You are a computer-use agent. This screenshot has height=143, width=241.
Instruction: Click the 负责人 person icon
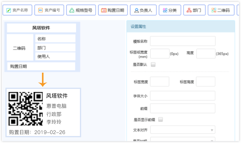pyautogui.click(x=136, y=10)
